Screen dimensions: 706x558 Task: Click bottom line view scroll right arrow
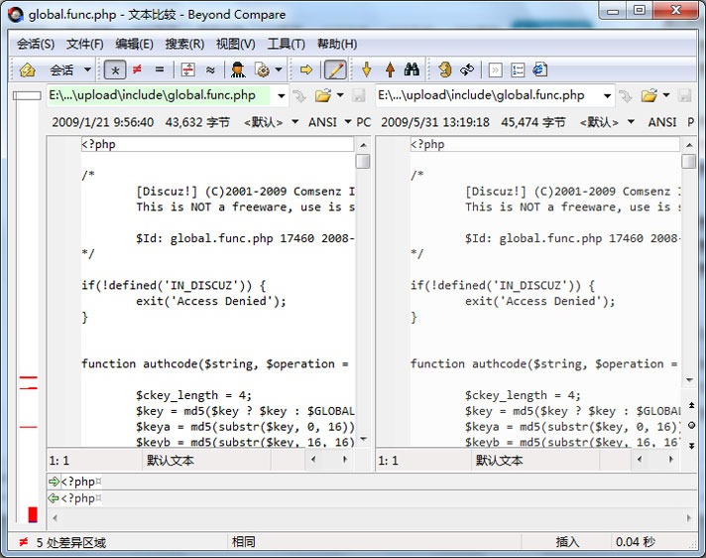[x=689, y=518]
